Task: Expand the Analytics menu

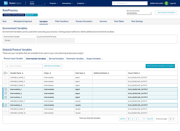Action: 81,3
